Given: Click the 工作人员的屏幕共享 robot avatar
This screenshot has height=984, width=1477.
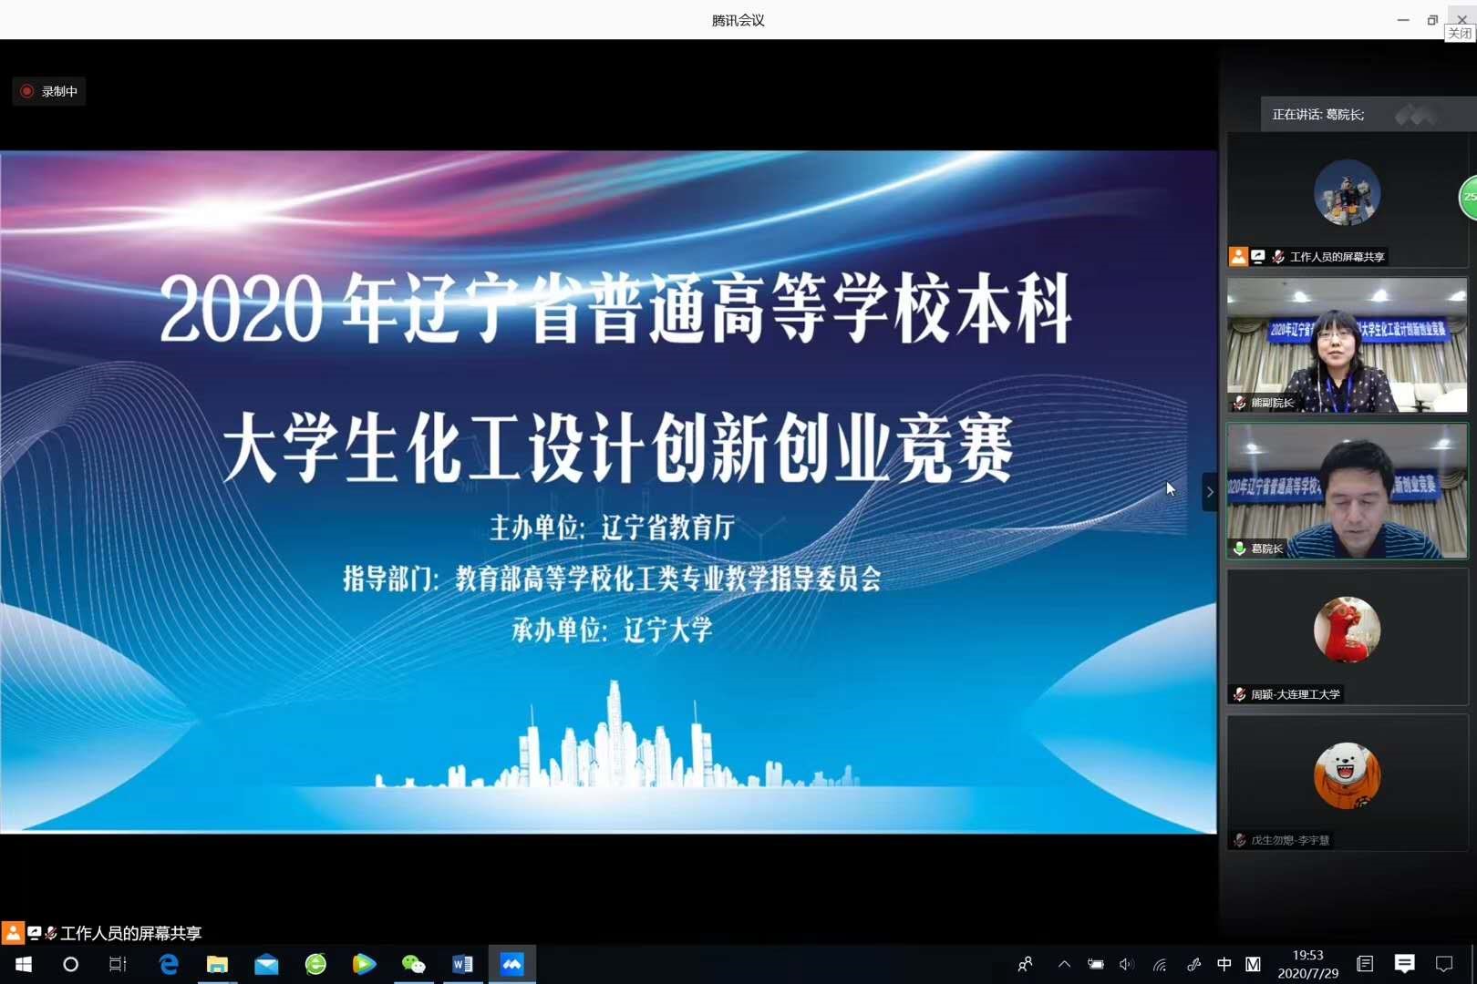Looking at the screenshot, I should 1347,192.
